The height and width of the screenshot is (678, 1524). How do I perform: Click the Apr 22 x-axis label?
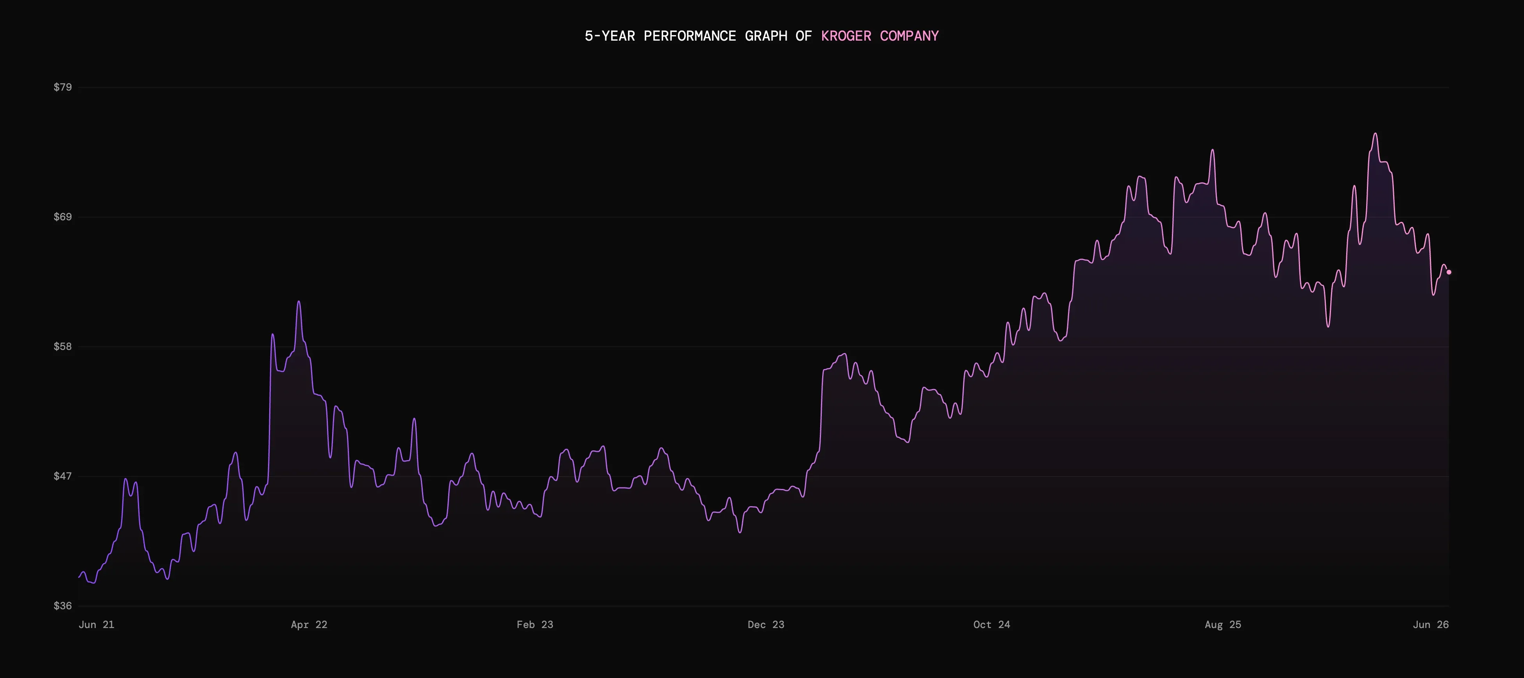click(x=309, y=625)
